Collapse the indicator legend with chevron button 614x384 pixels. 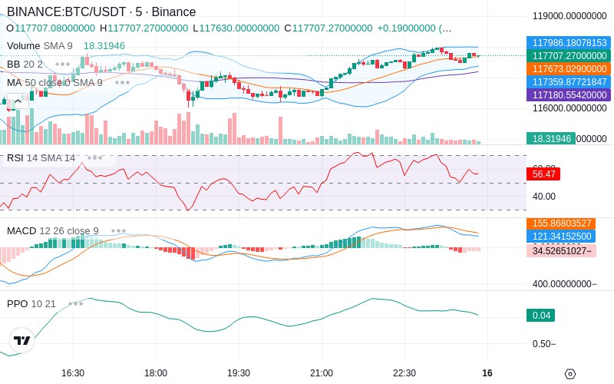(18, 101)
